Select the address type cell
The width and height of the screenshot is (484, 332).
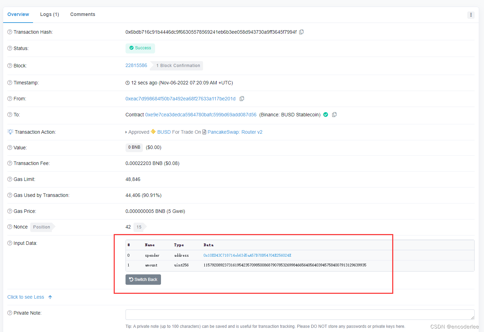181,255
